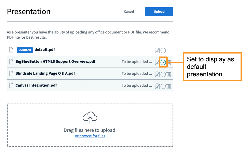Select the Canvas Integration.pdf file name
Image resolution: width=248 pixels, height=155 pixels.
click(36, 85)
